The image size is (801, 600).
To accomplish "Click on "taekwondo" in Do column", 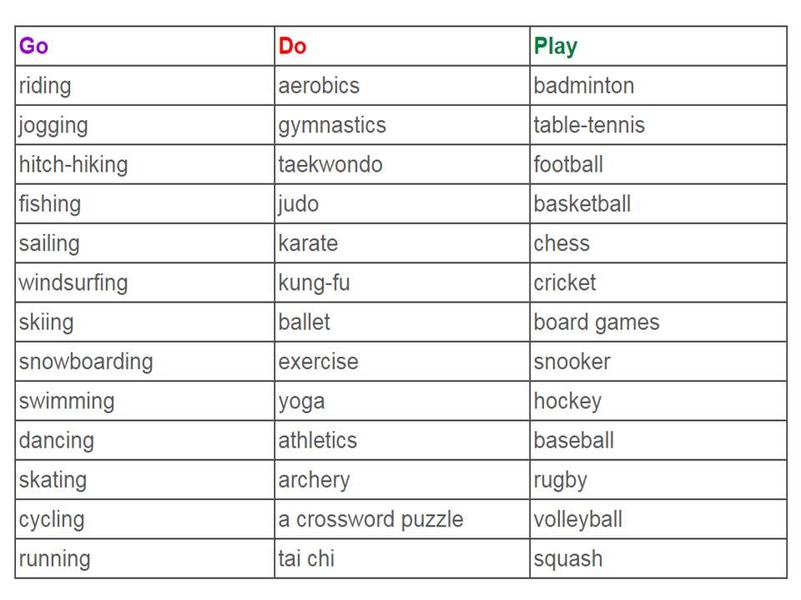I will 330,164.
